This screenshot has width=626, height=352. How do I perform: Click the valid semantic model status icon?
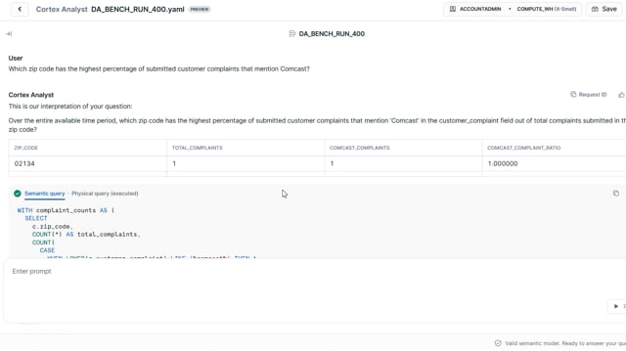coord(498,343)
